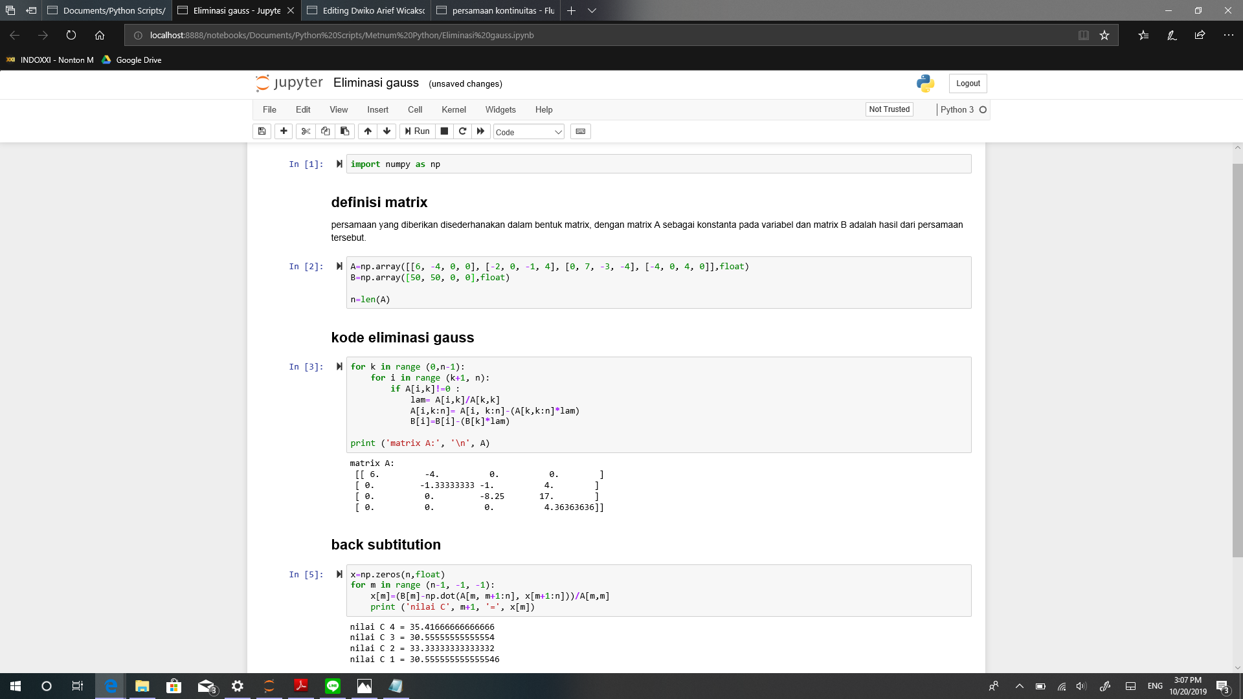Viewport: 1243px width, 699px height.
Task: Expand system tray hidden icons
Action: [x=1019, y=686]
